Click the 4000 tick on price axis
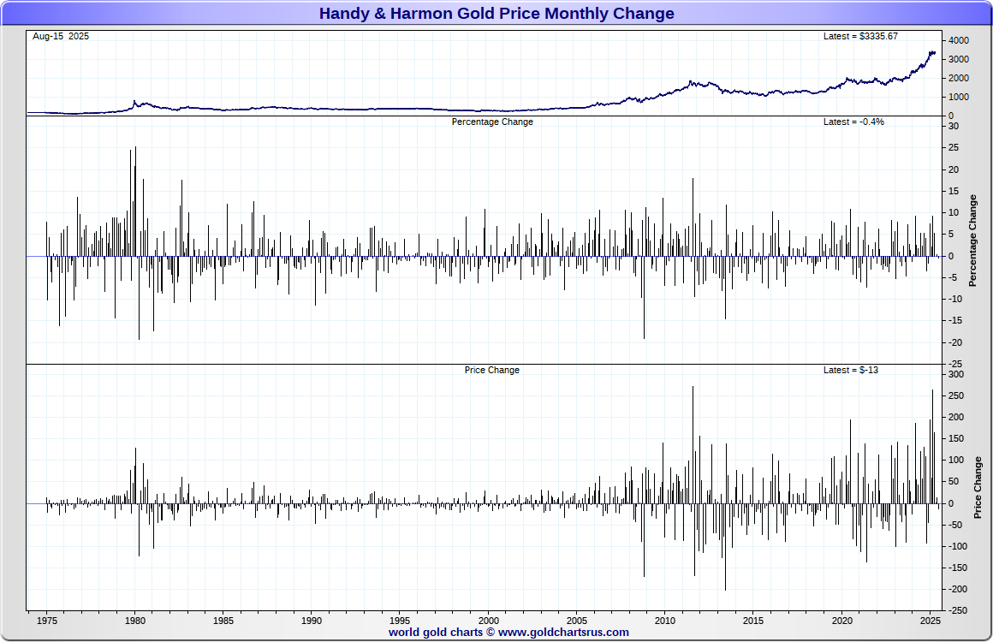Screen dimensions: 993x642 point(958,40)
